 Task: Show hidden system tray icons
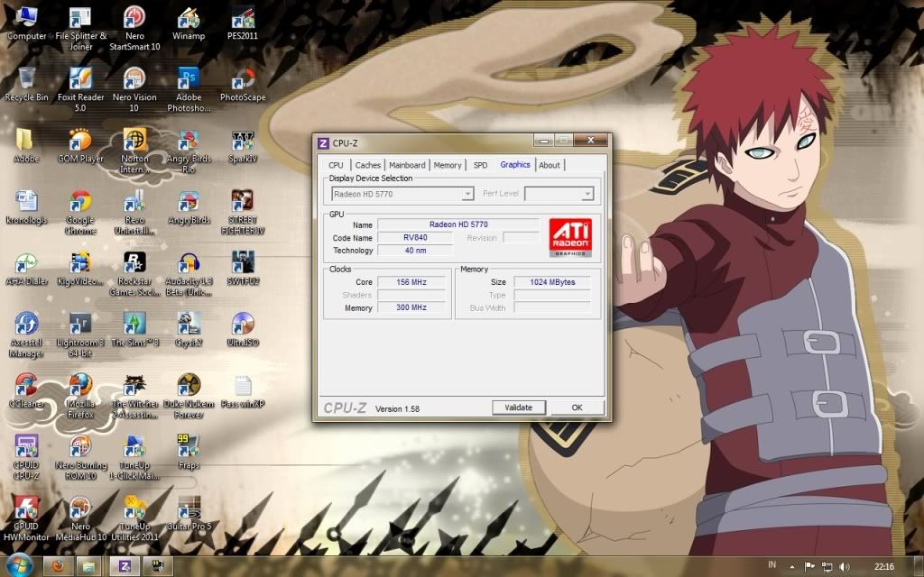pyautogui.click(x=791, y=566)
